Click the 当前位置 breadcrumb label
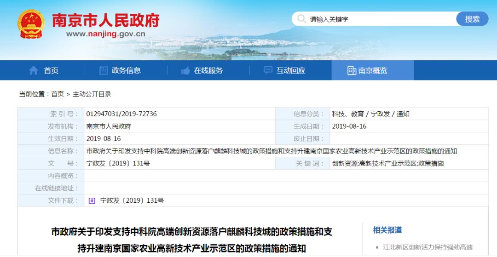 pyautogui.click(x=34, y=94)
